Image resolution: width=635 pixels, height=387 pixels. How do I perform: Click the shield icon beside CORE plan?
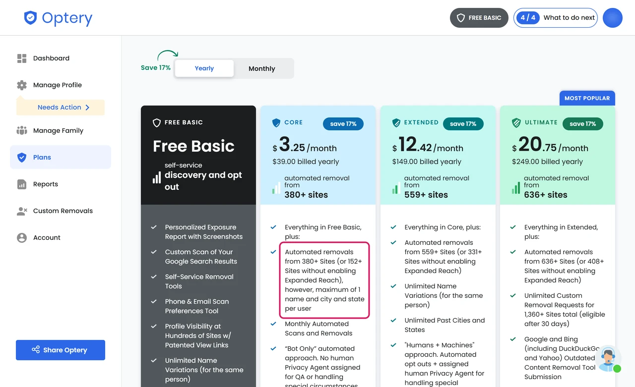coord(276,123)
